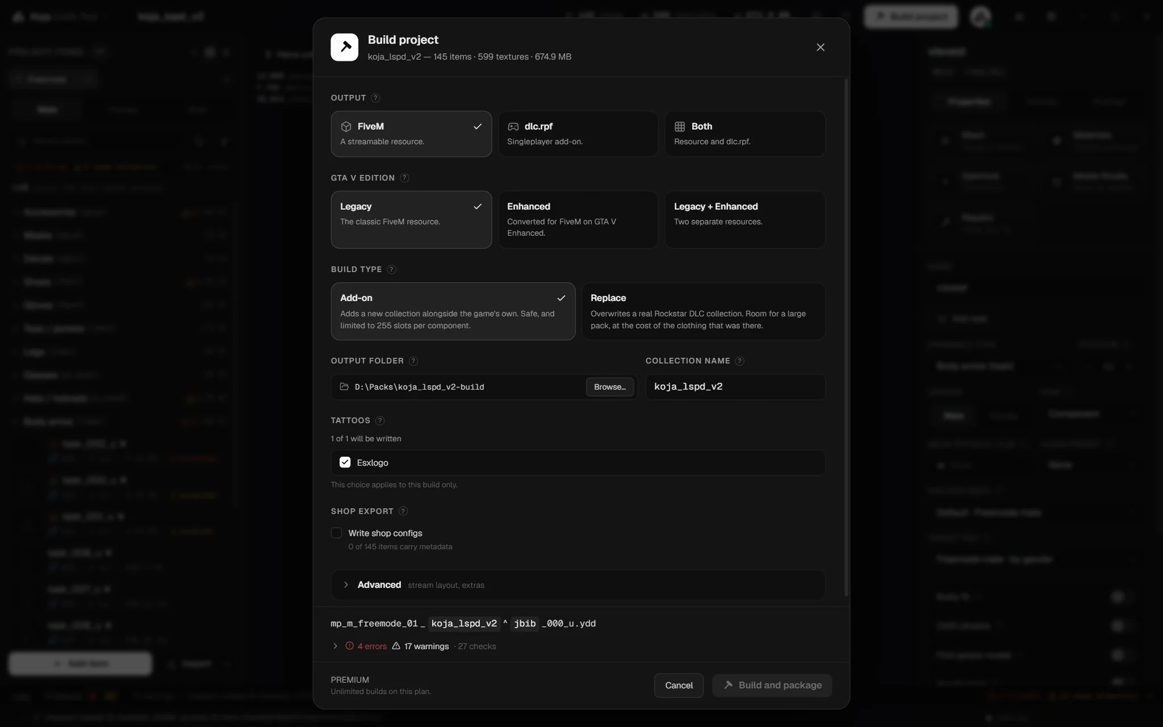Click the Tattoos help icon
1163x727 pixels.
(380, 420)
